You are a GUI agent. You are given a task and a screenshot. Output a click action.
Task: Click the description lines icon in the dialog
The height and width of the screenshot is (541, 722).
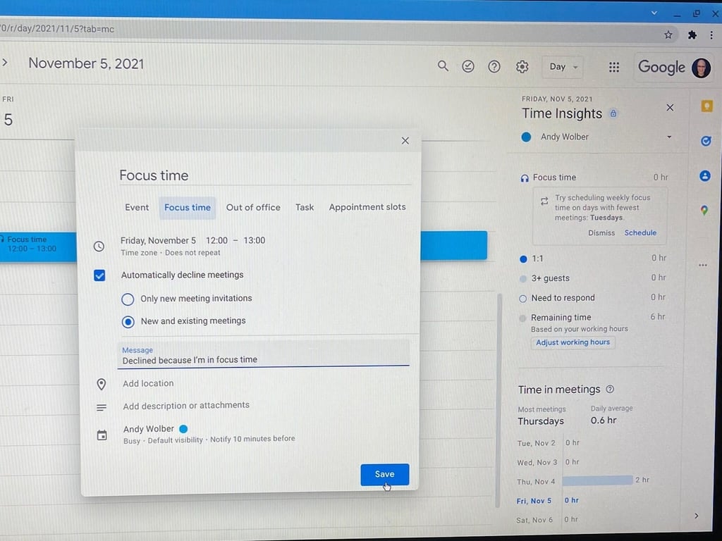click(102, 408)
